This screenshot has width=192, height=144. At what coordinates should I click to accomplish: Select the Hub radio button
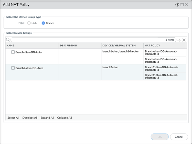click(29, 23)
